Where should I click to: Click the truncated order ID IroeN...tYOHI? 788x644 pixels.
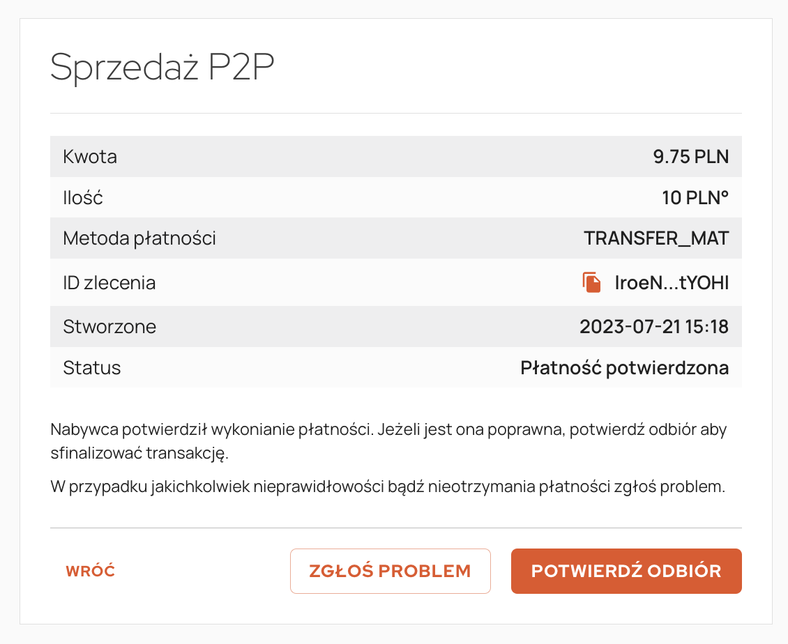pyautogui.click(x=671, y=283)
